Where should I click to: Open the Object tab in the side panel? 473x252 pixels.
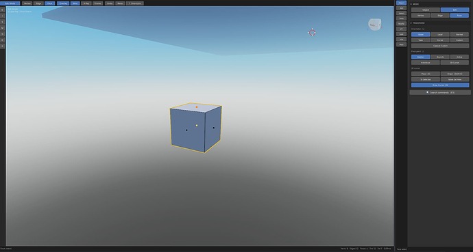(401, 3)
